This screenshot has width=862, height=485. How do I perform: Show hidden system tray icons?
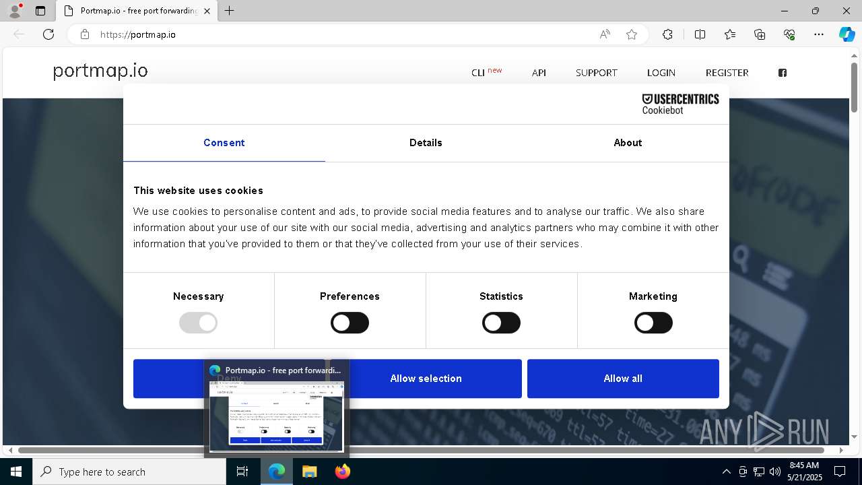click(x=726, y=472)
